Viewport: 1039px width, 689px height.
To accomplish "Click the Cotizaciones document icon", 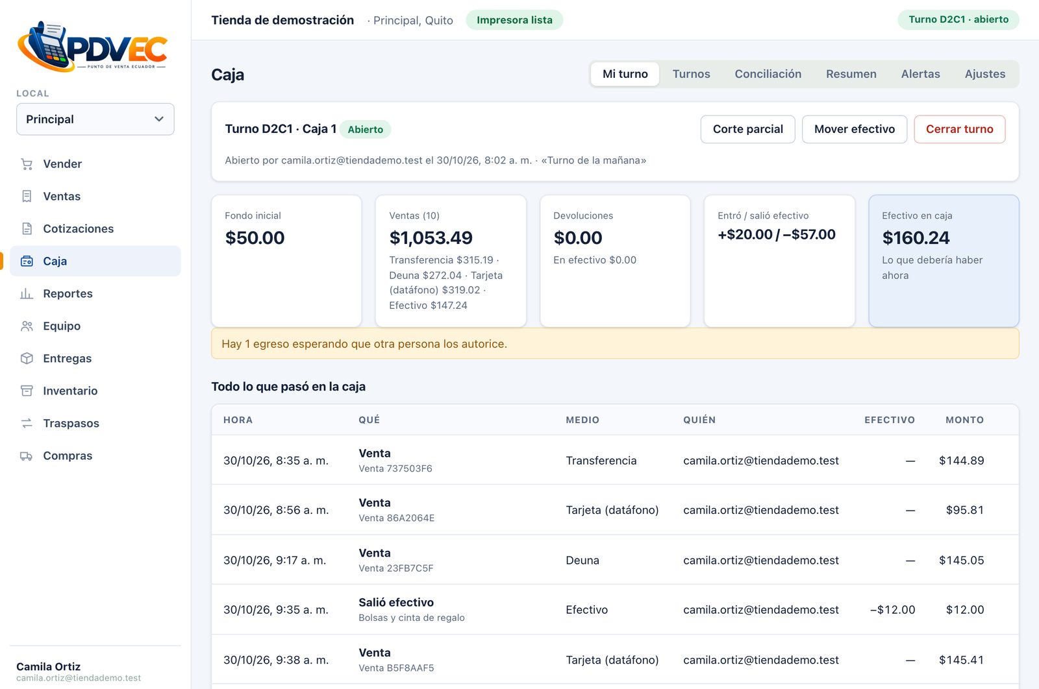I will pyautogui.click(x=27, y=229).
